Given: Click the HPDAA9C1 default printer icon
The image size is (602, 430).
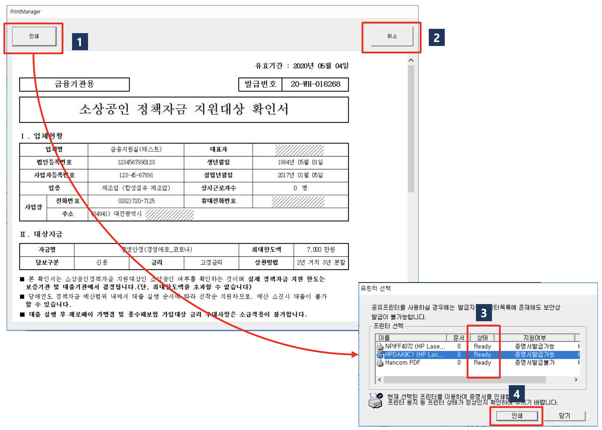Looking at the screenshot, I should (380, 354).
